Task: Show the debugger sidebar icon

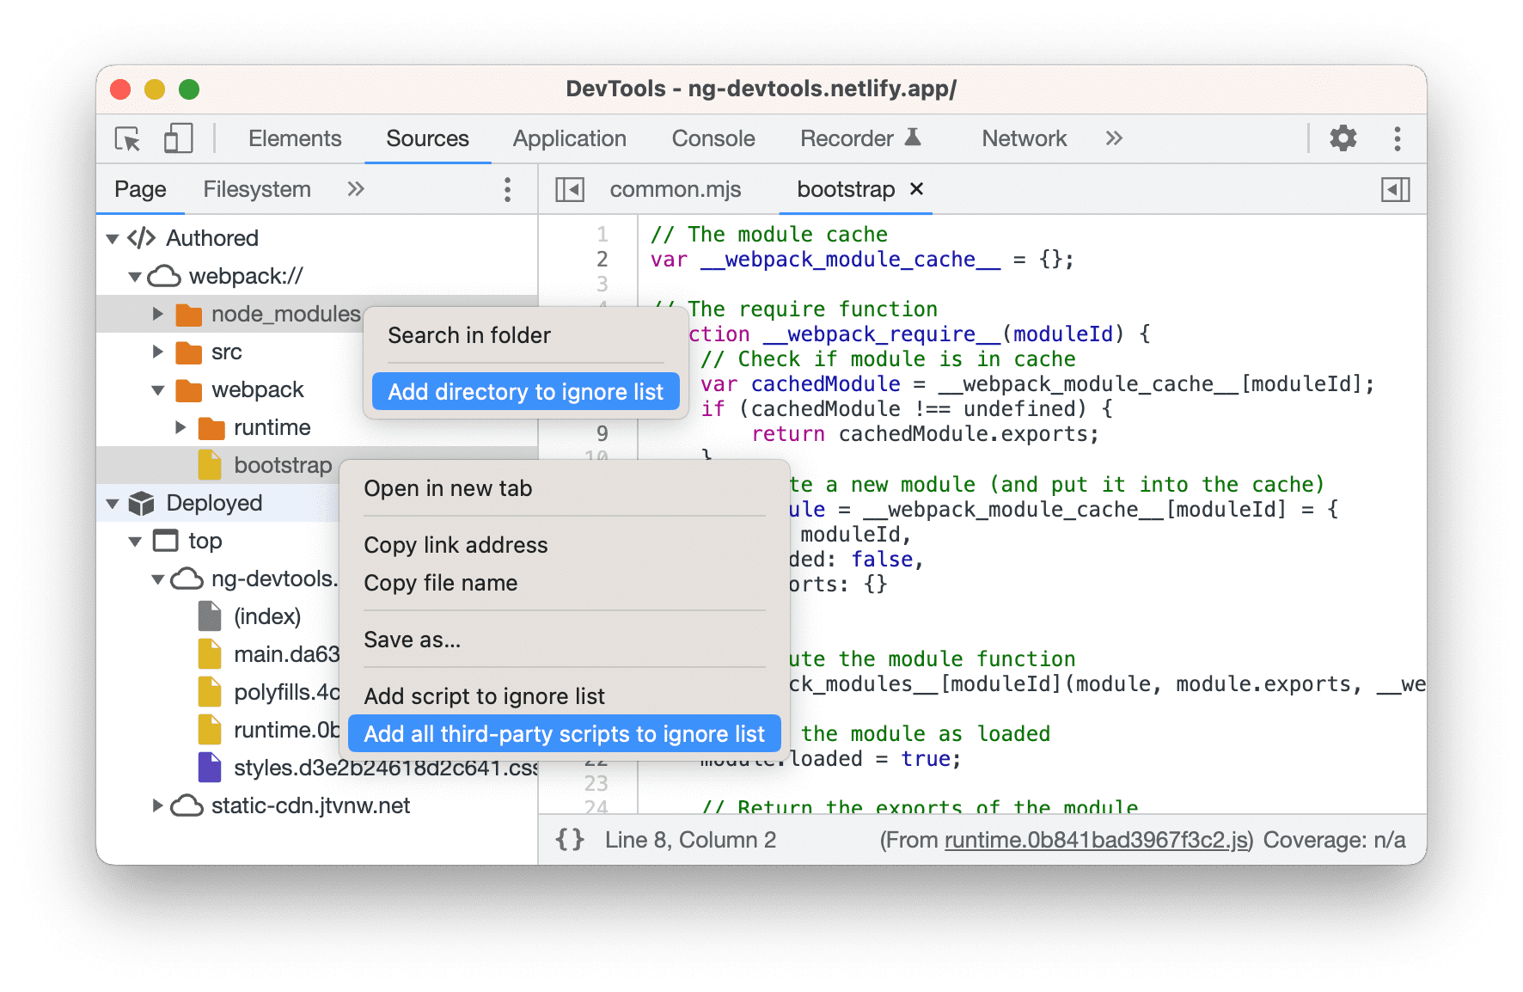Action: tap(1396, 189)
